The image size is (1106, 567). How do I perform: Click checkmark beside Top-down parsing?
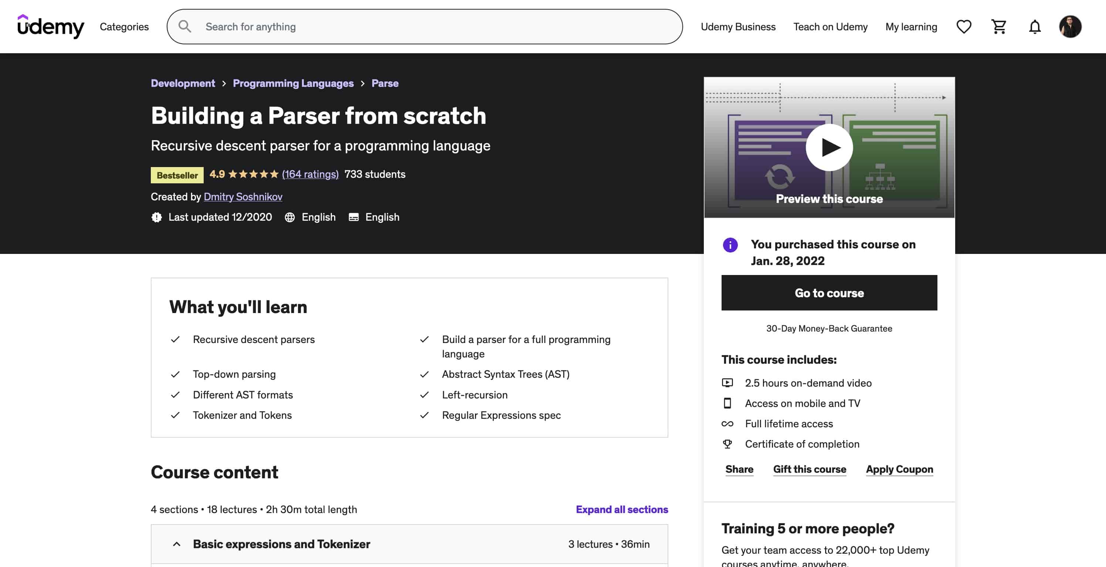point(175,374)
